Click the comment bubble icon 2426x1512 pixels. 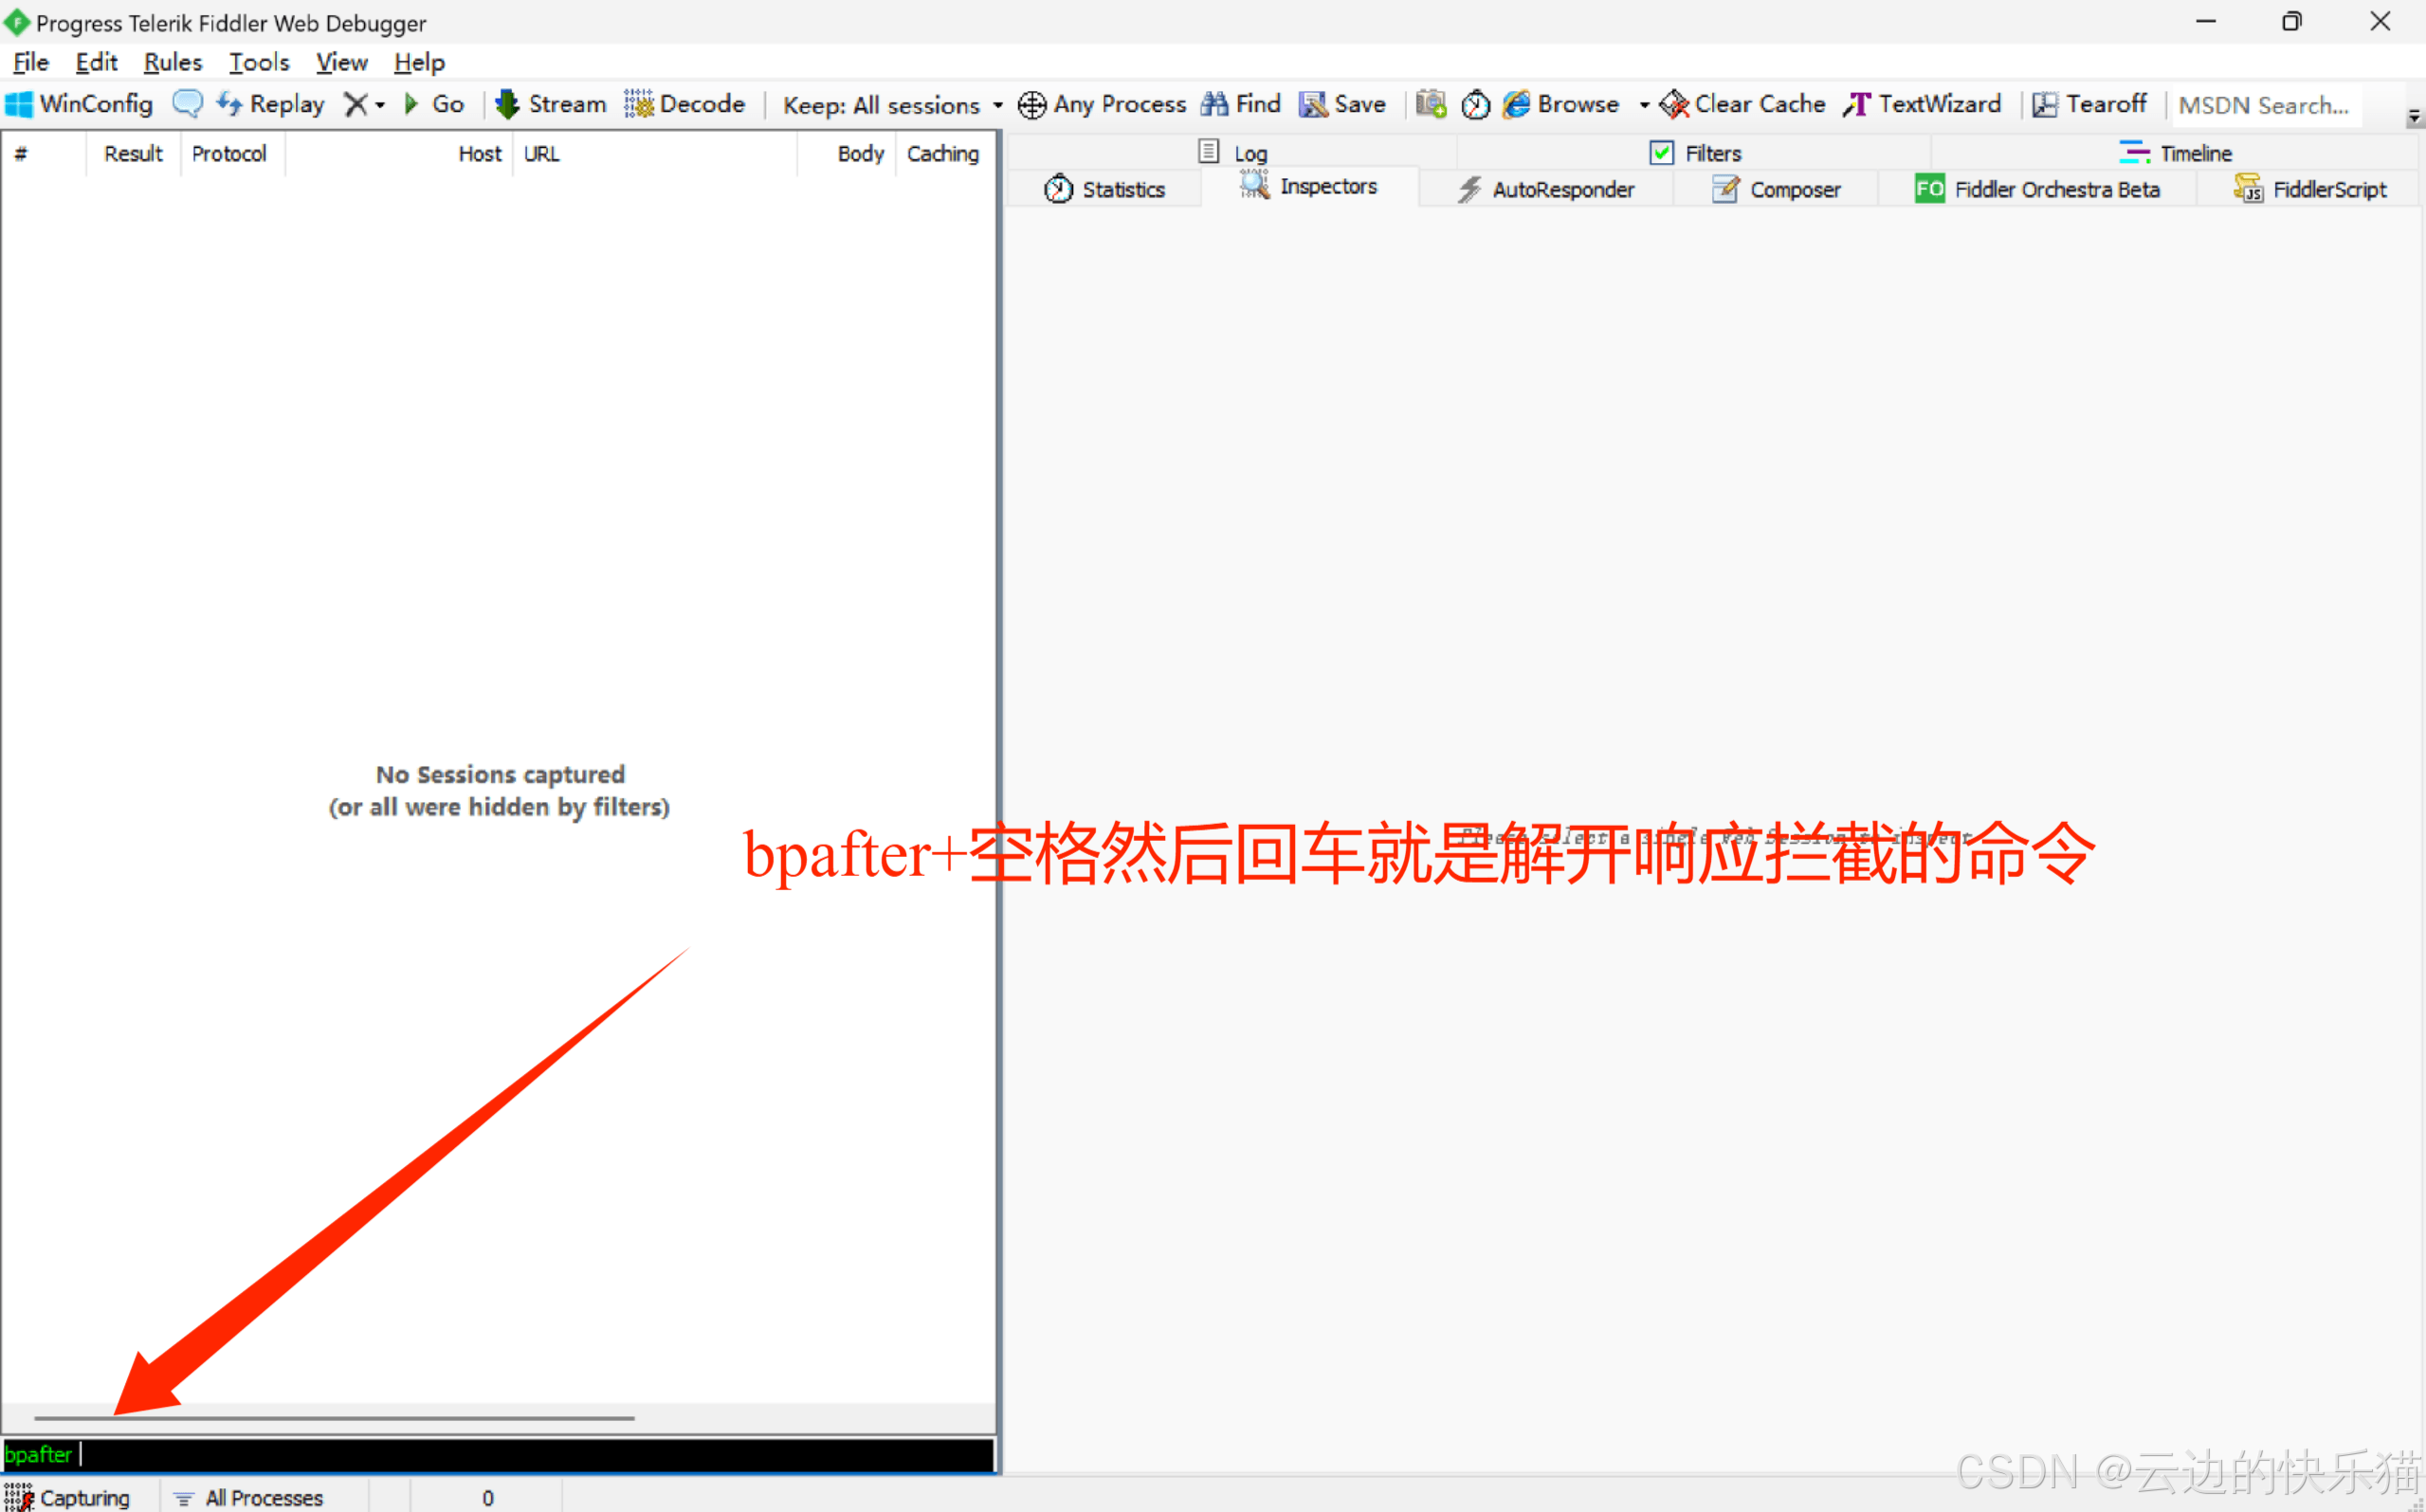[187, 104]
